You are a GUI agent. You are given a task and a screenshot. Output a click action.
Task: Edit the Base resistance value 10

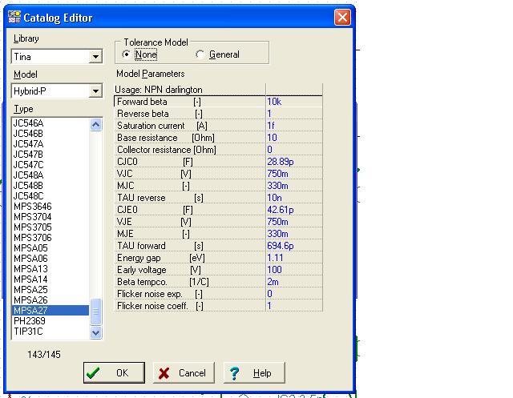294,138
